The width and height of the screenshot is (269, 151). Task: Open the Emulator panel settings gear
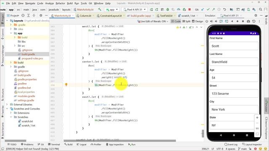coord(256,16)
